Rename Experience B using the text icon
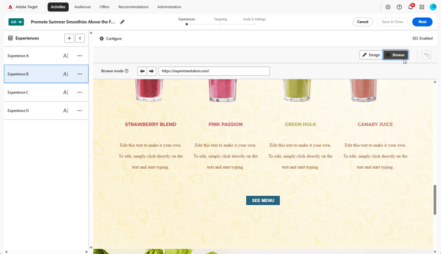Image resolution: width=441 pixels, height=254 pixels. [x=65, y=74]
